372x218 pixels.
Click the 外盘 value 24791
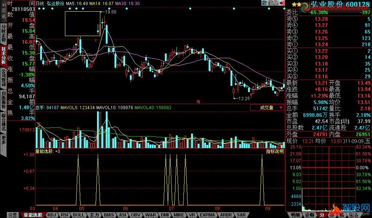coord(320,134)
